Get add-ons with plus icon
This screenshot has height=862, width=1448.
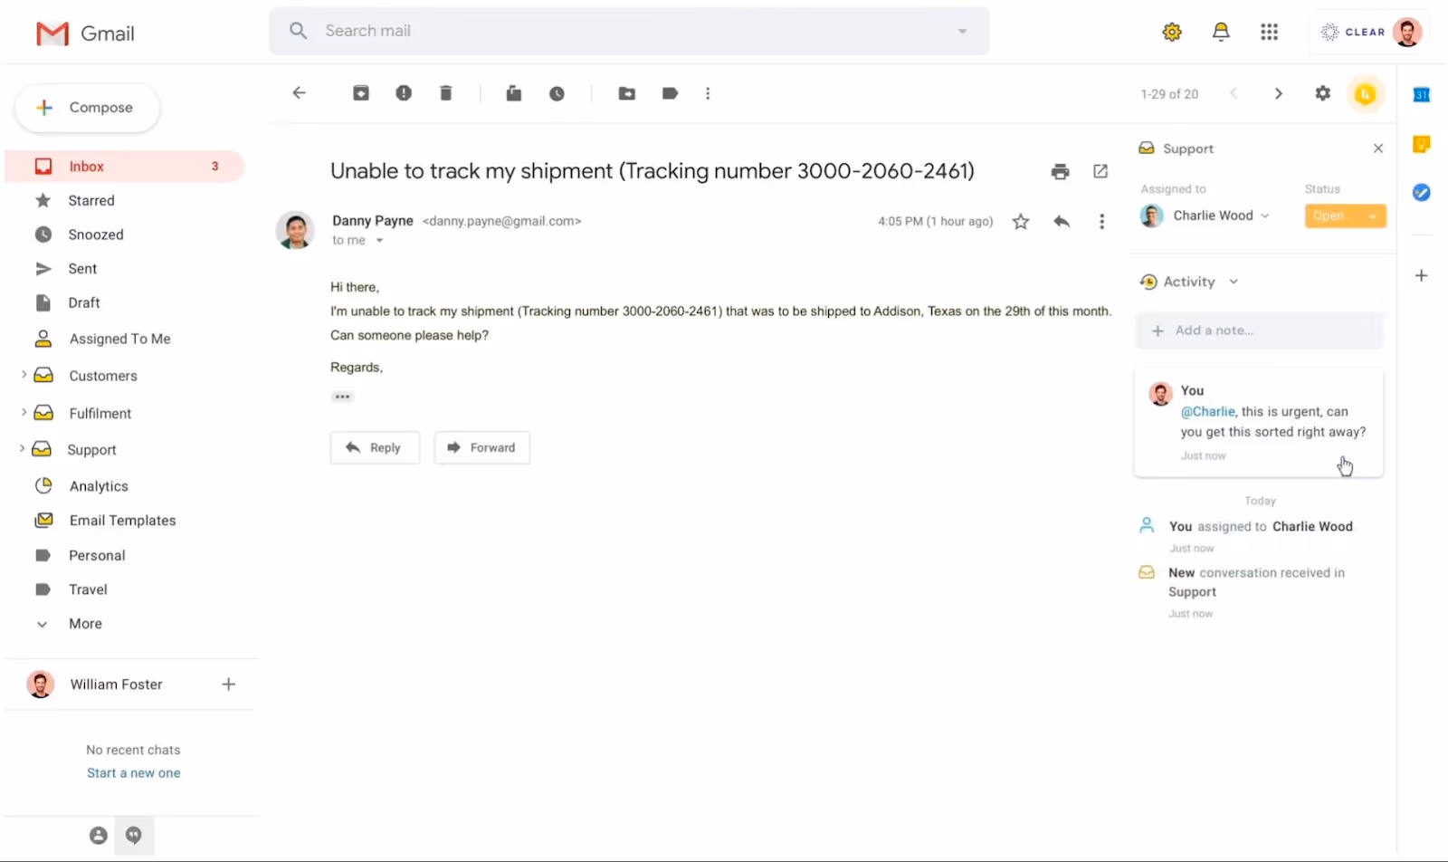(1422, 275)
